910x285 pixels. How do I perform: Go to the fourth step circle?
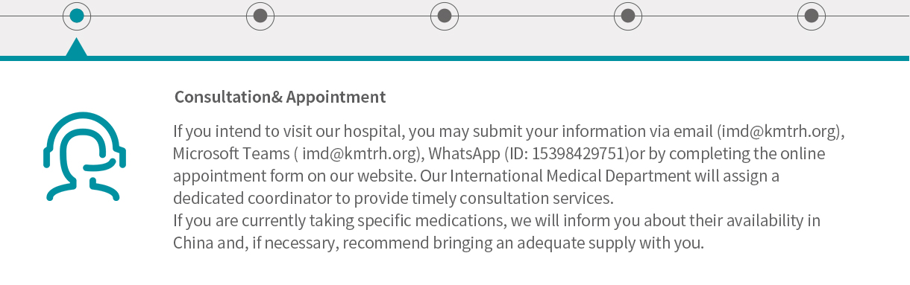628,16
